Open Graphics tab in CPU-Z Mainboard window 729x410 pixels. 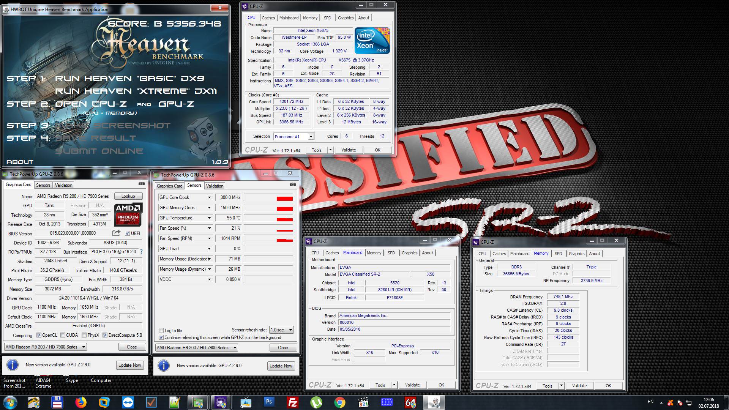pos(409,253)
